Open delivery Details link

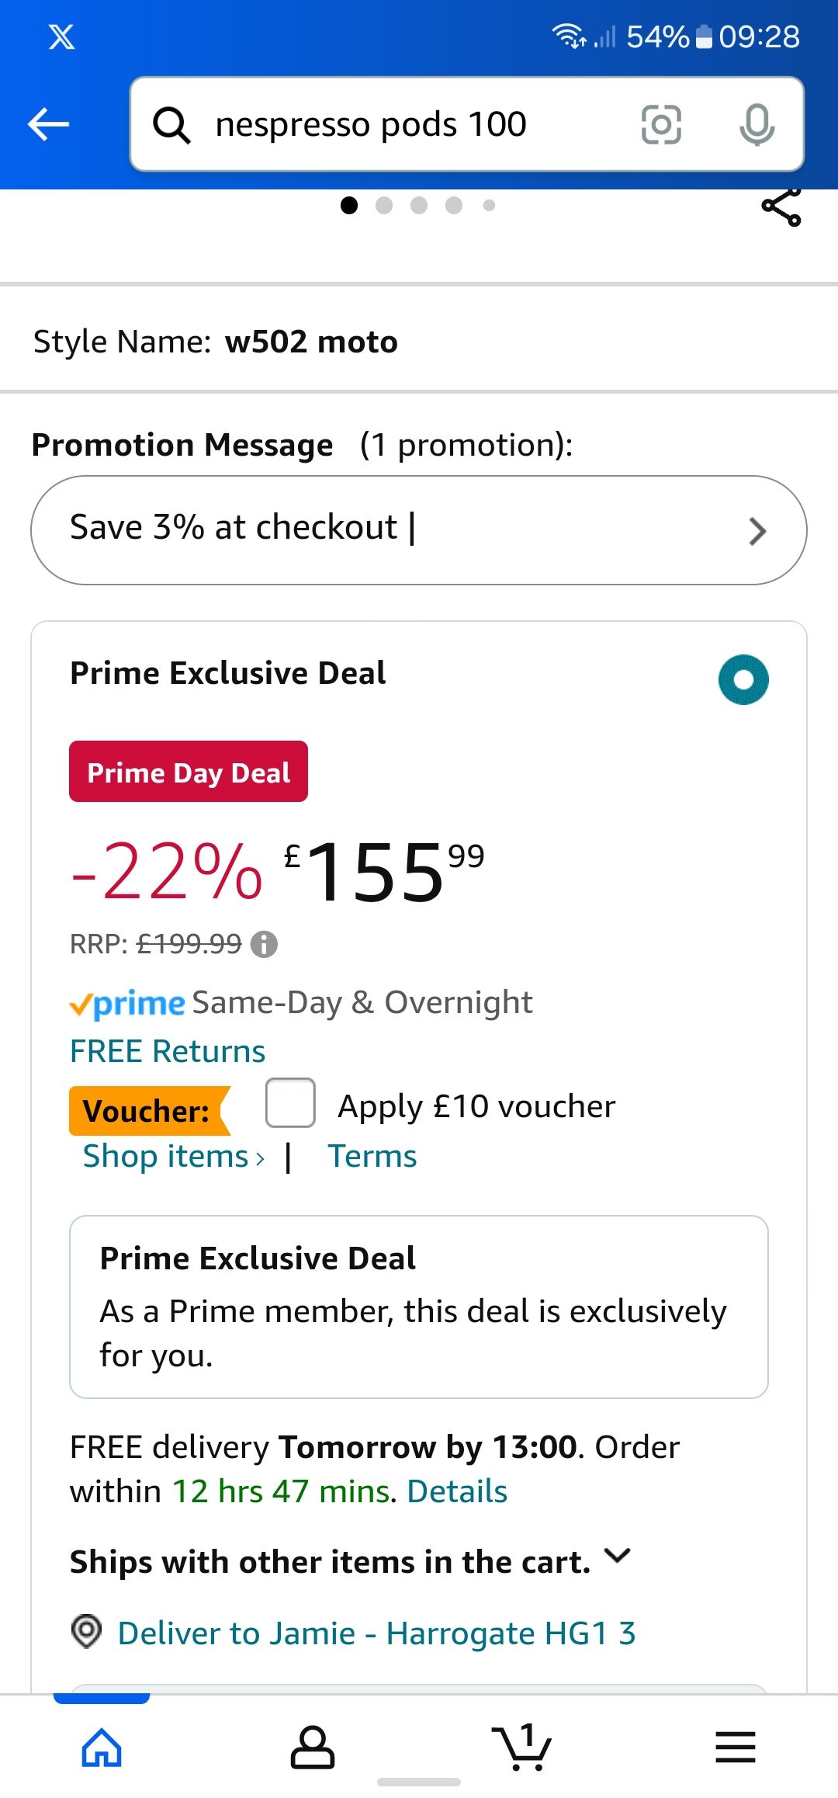[x=457, y=1491]
